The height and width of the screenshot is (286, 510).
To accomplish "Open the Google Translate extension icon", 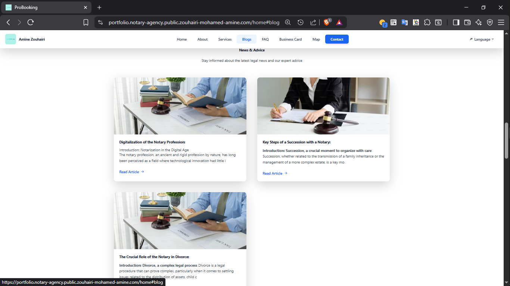I will pyautogui.click(x=405, y=22).
